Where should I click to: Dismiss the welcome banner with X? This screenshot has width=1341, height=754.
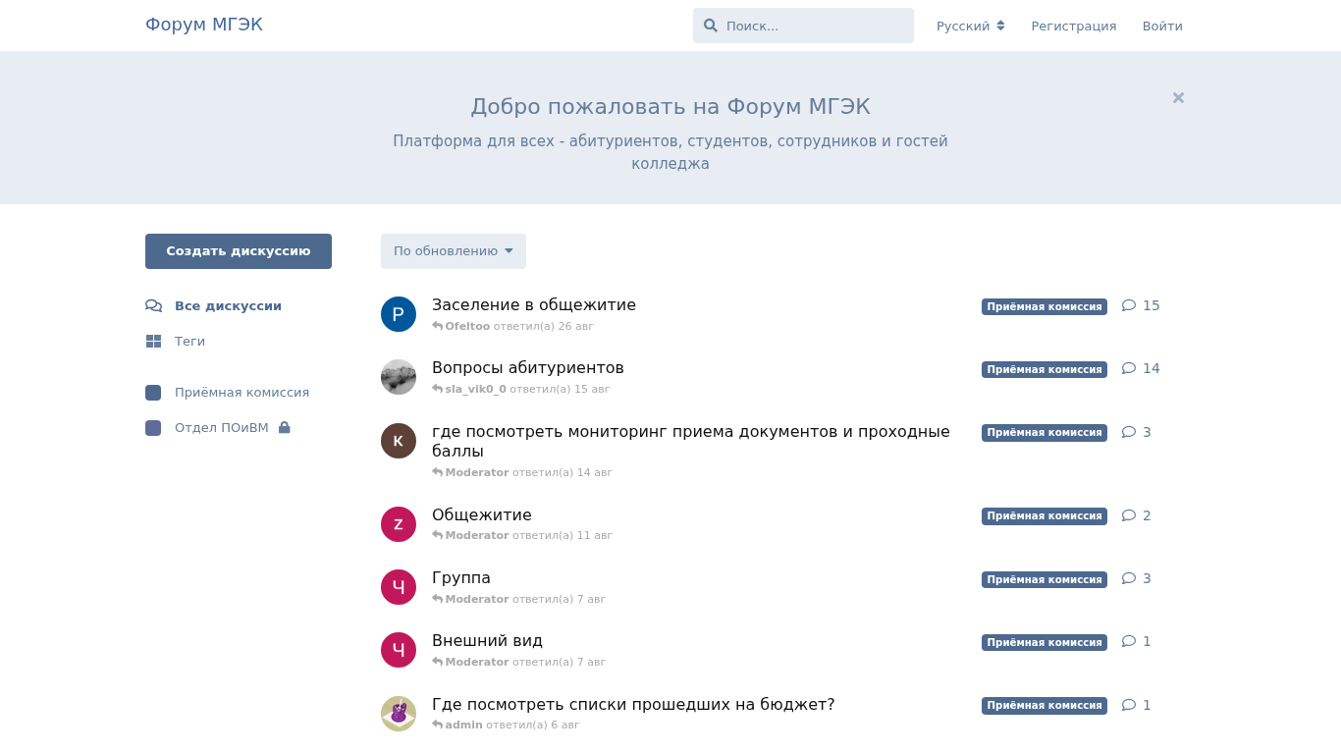pyautogui.click(x=1178, y=97)
